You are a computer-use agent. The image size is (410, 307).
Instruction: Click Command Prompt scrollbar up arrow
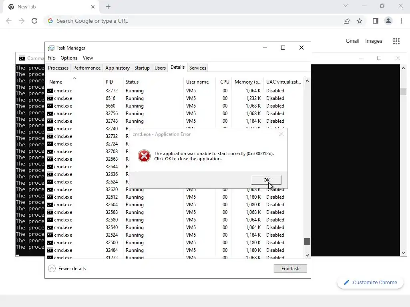(403, 68)
